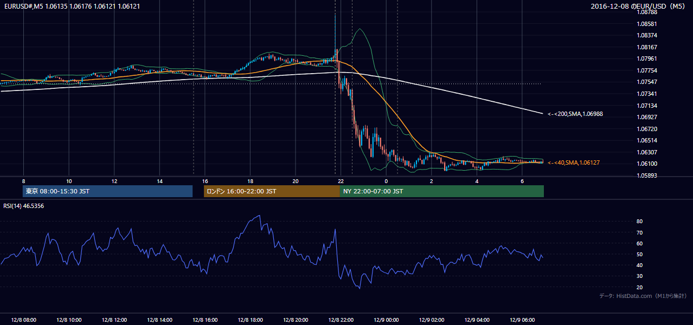Viewport: 693px width, 325px height.
Task: Click the 40 SMA 1.06127 label
Action: tap(573, 162)
